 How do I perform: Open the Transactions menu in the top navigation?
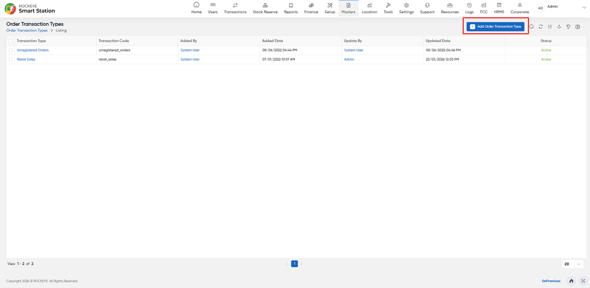pos(235,8)
